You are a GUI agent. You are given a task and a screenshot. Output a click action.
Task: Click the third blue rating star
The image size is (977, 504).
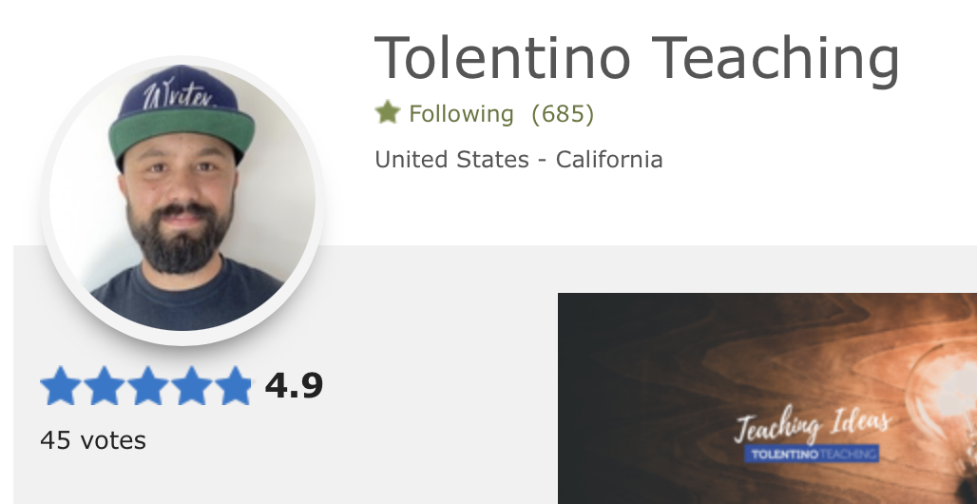pyautogui.click(x=146, y=387)
